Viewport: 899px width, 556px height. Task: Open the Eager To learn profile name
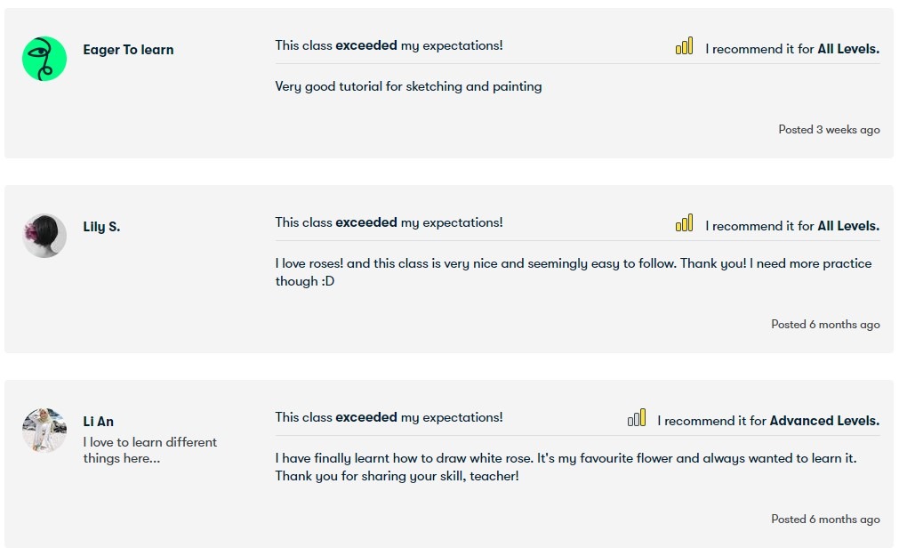pos(128,50)
